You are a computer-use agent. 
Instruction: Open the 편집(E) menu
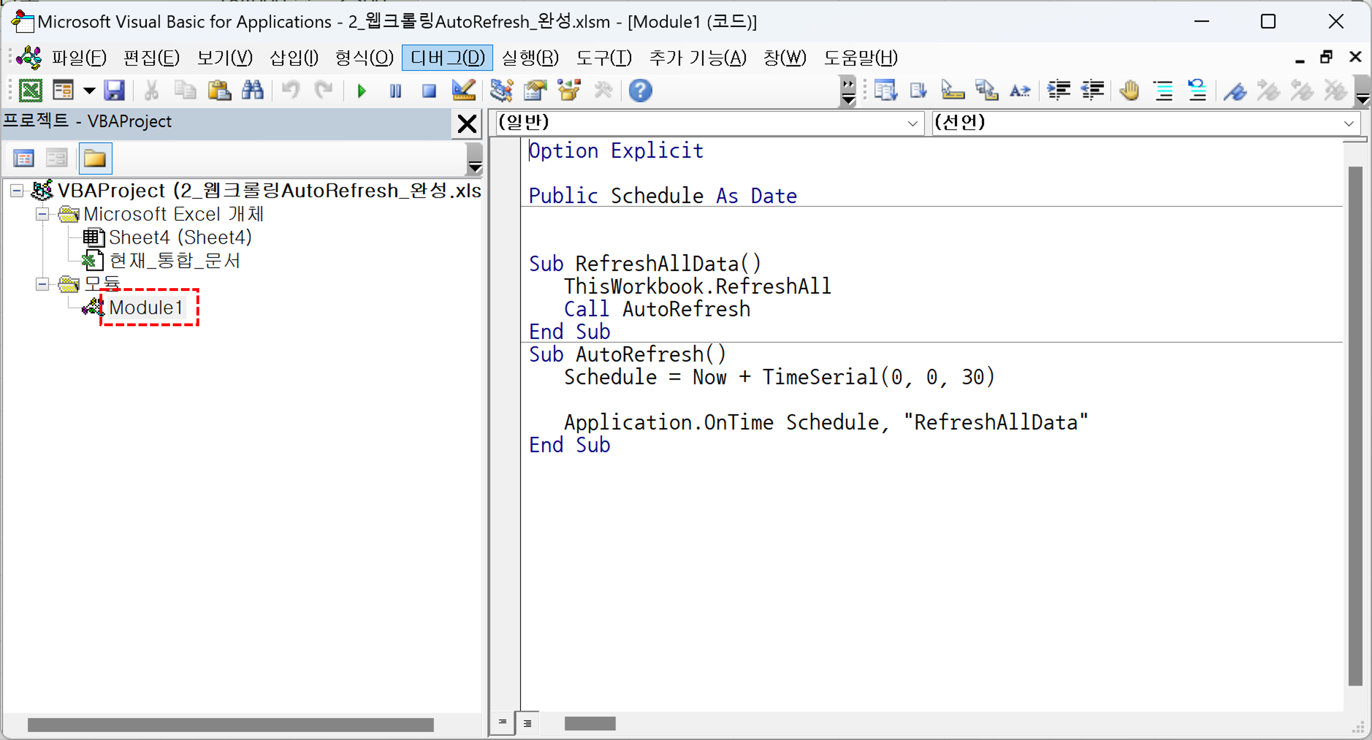(x=151, y=58)
